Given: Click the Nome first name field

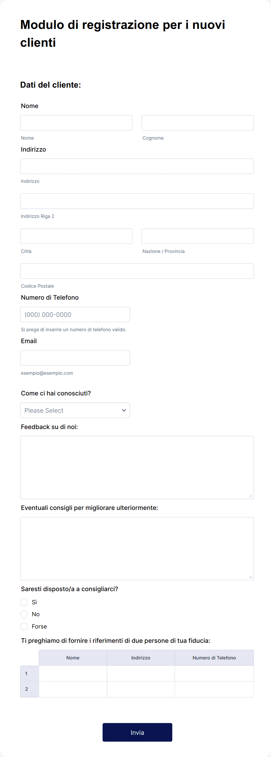Looking at the screenshot, I should [x=76, y=123].
